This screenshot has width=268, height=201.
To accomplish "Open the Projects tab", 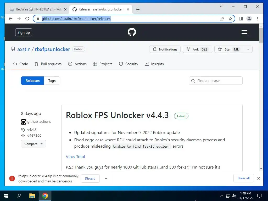I will pos(103,64).
